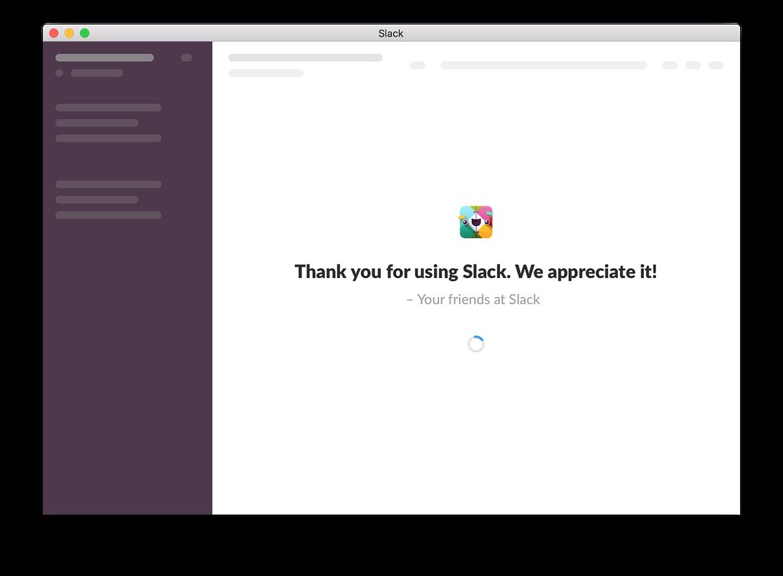Click the long search bar placeholder in header

544,66
